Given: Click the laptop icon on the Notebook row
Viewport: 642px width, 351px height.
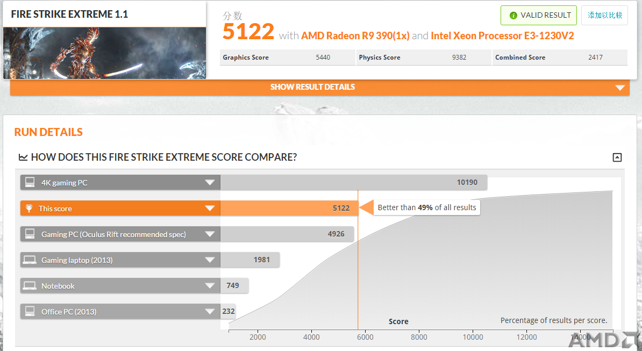Looking at the screenshot, I should tap(30, 285).
